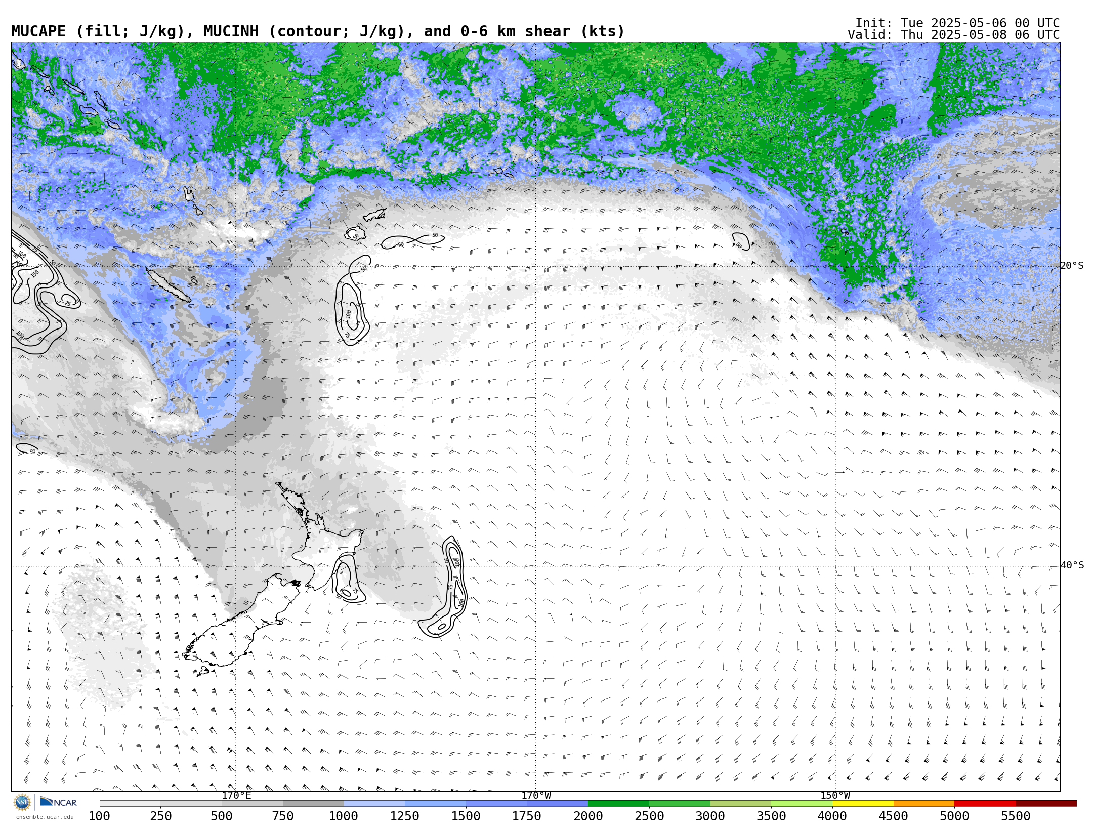1093x823 pixels.
Task: Pick the yellow swatch for 4000–4500
Action: coord(863,804)
